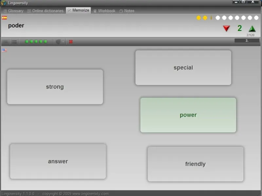Click the first yellow progress dot
The width and height of the screenshot is (262, 196).
[199, 18]
